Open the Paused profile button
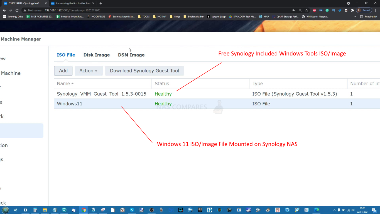The width and height of the screenshot is (380, 214). coord(364,10)
